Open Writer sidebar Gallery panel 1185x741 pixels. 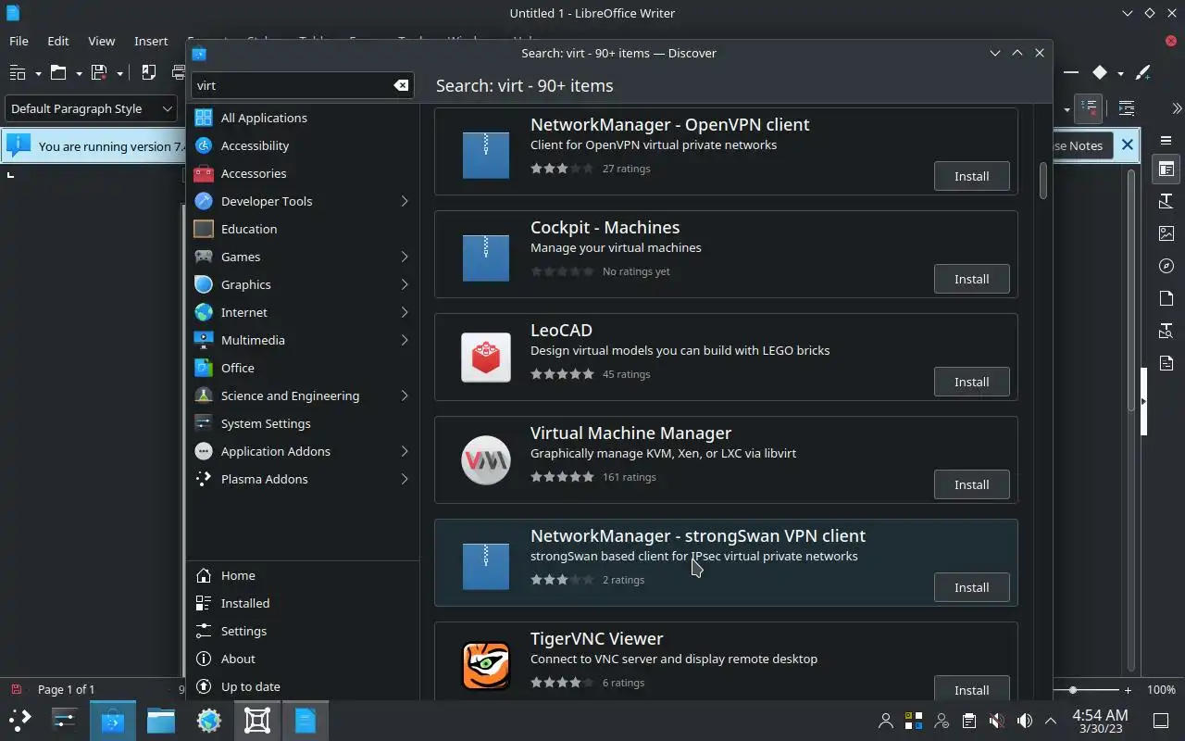point(1166,233)
